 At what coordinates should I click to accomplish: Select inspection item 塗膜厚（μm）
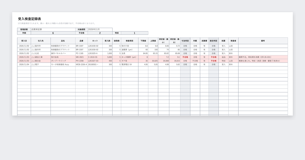tap(130, 50)
